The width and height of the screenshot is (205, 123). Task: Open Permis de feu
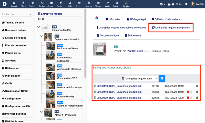pyautogui.click(x=12, y=53)
